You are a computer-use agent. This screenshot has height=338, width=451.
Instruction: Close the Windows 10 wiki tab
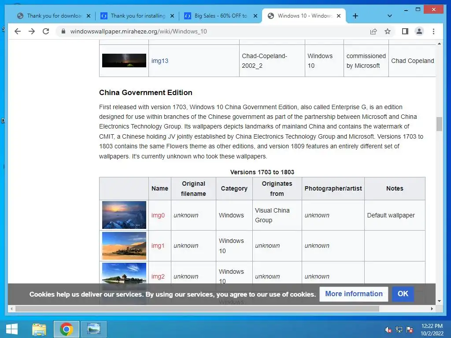(x=339, y=16)
